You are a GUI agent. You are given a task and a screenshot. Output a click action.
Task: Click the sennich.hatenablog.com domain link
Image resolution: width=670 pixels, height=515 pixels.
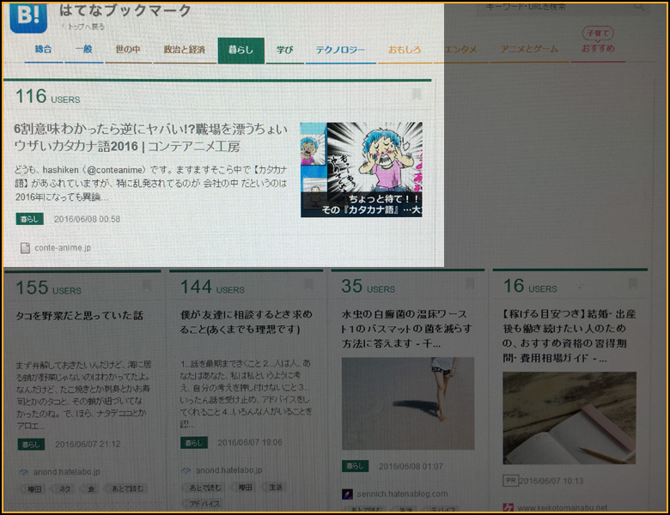(x=403, y=494)
